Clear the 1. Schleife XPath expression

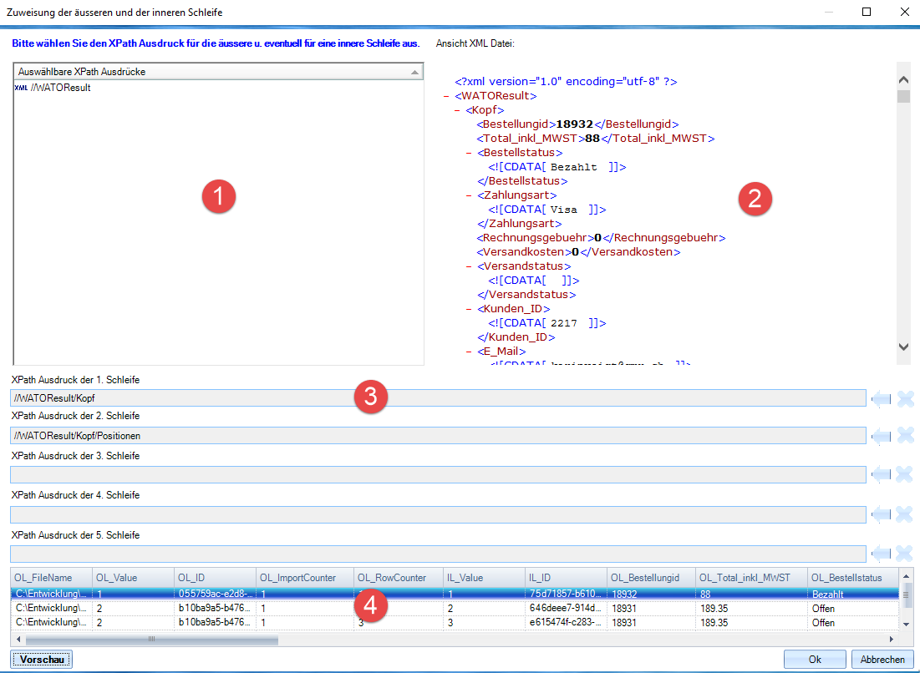(x=904, y=398)
